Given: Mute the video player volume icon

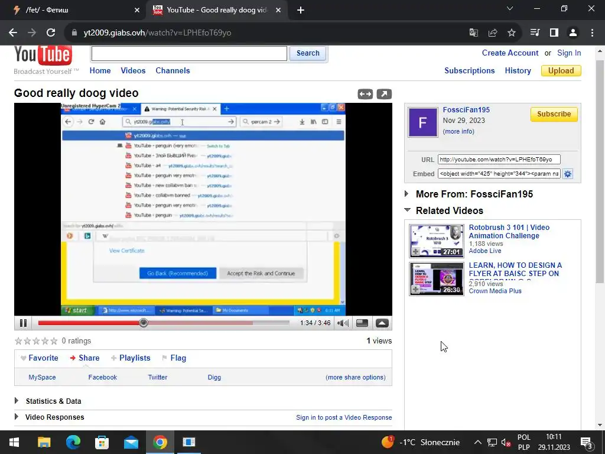Looking at the screenshot, I should pyautogui.click(x=343, y=323).
